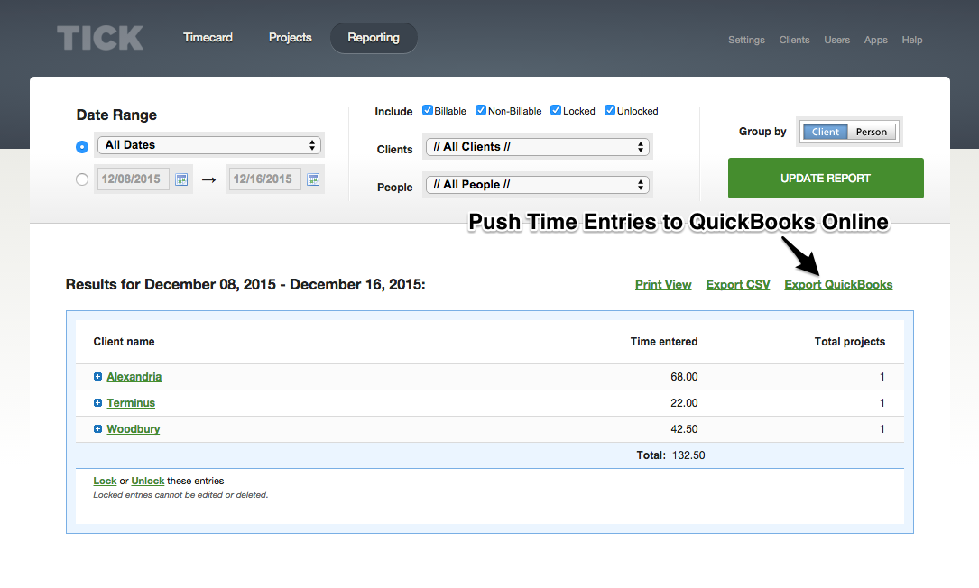Open the All Dates dropdown
979x588 pixels.
209,144
